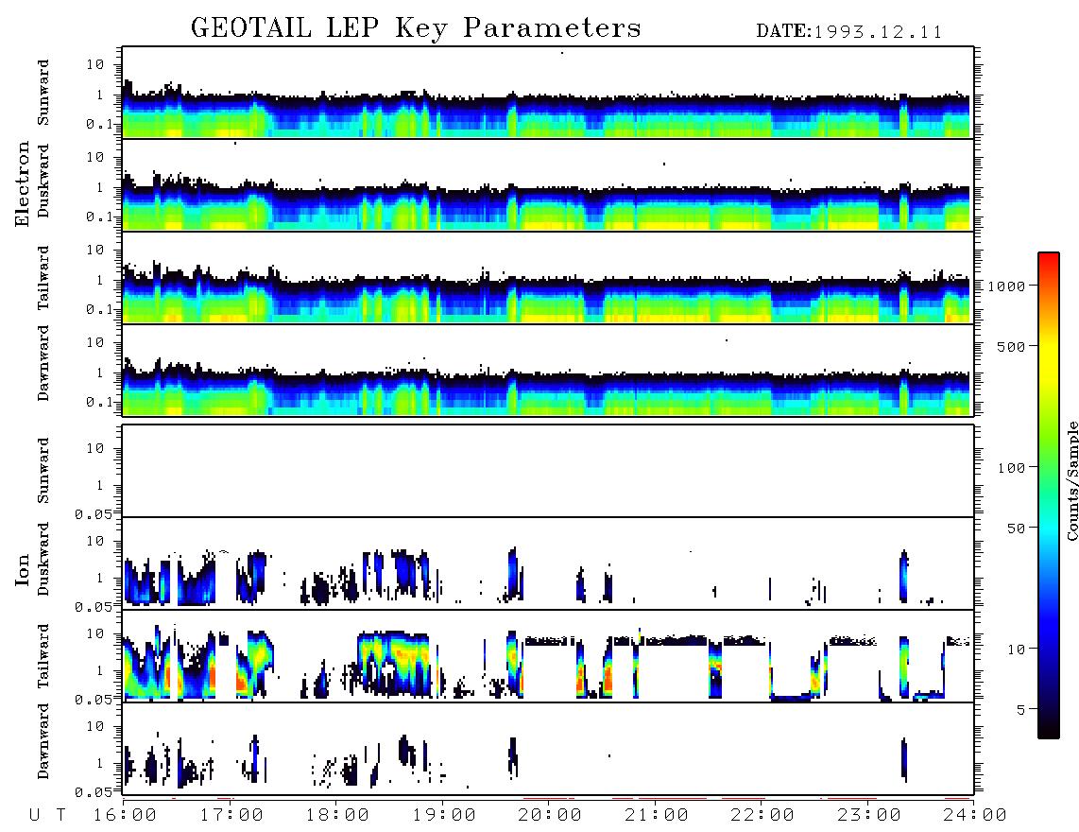Select the Ion Sunward axis label

(x=43, y=470)
